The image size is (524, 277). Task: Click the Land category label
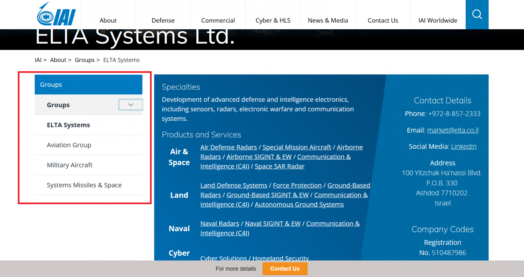(x=179, y=195)
